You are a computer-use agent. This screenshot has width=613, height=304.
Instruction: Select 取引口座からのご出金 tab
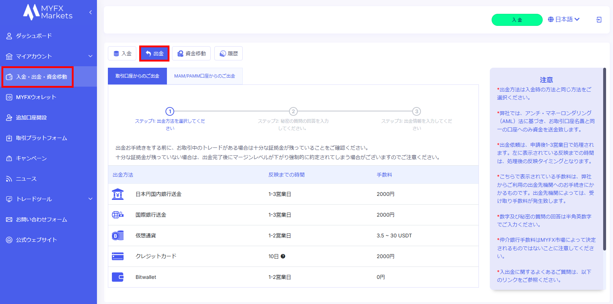point(137,76)
